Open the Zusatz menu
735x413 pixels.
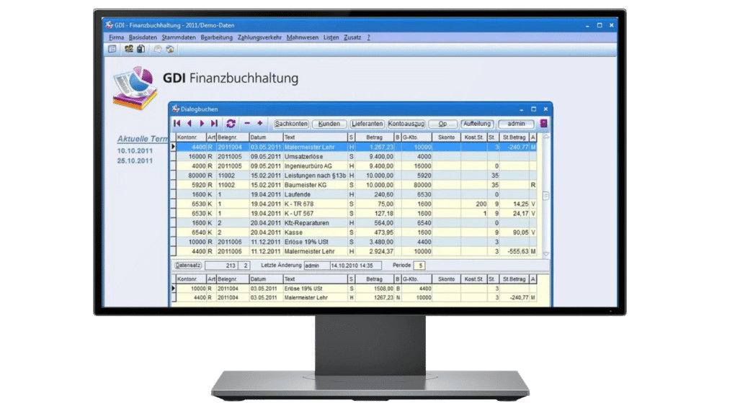(x=352, y=37)
